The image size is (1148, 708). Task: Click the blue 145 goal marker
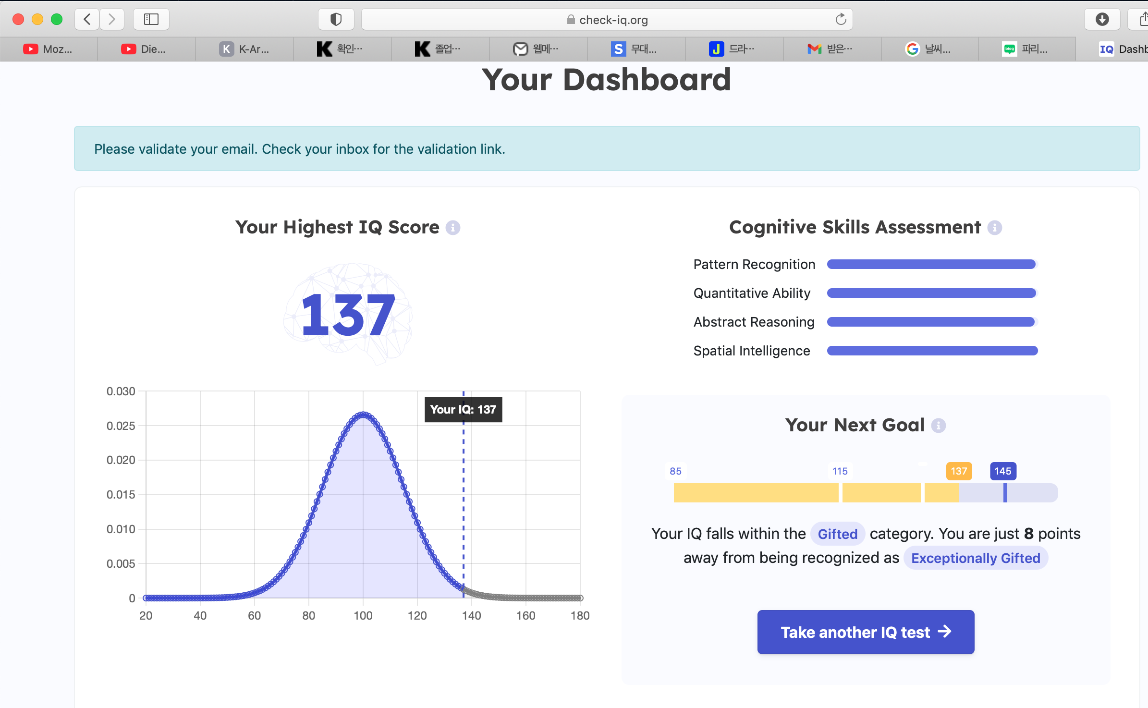tap(1003, 471)
